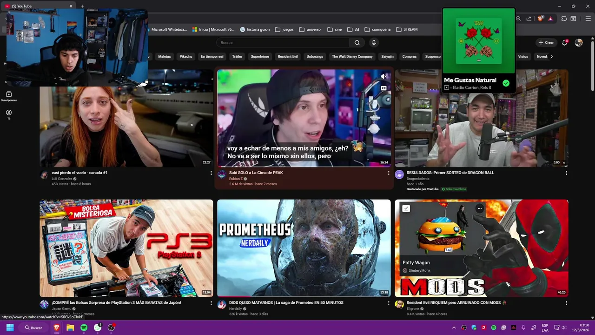Open options menu for Subí SOLO a La Cima de PEAK
This screenshot has height=335, width=595.
[389, 173]
